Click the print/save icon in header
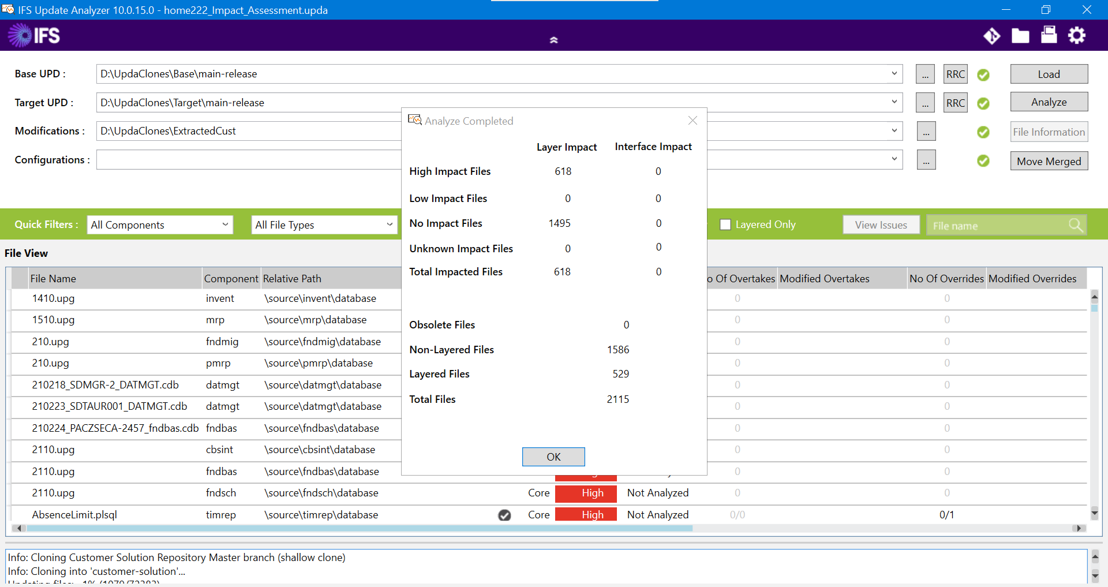The width and height of the screenshot is (1108, 587). pos(1049,35)
